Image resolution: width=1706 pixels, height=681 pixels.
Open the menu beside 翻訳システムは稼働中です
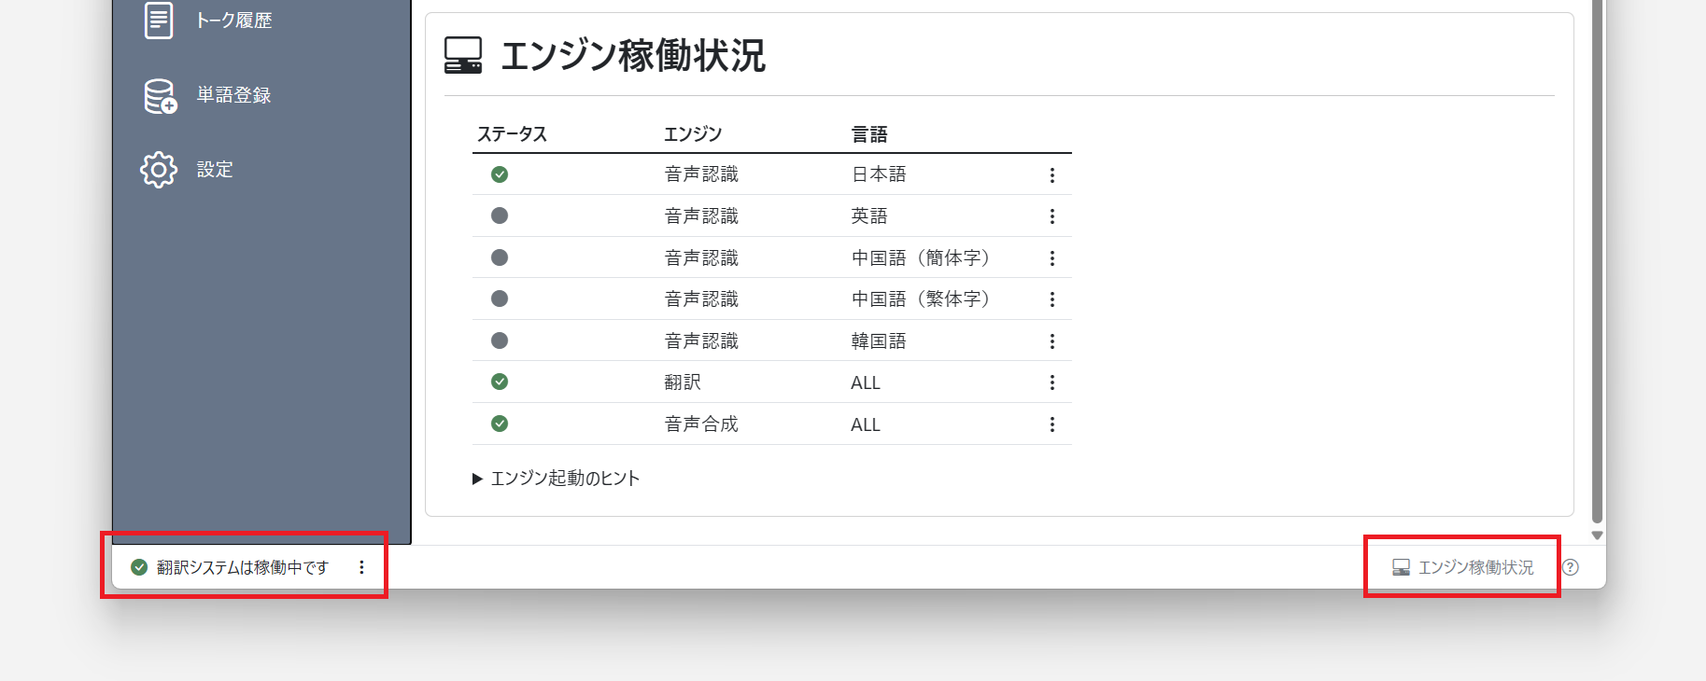pyautogui.click(x=361, y=567)
